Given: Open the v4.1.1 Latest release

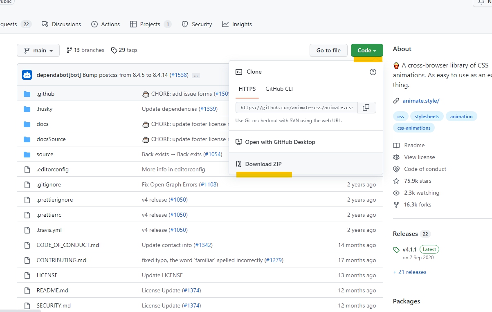Looking at the screenshot, I should click(x=416, y=249).
